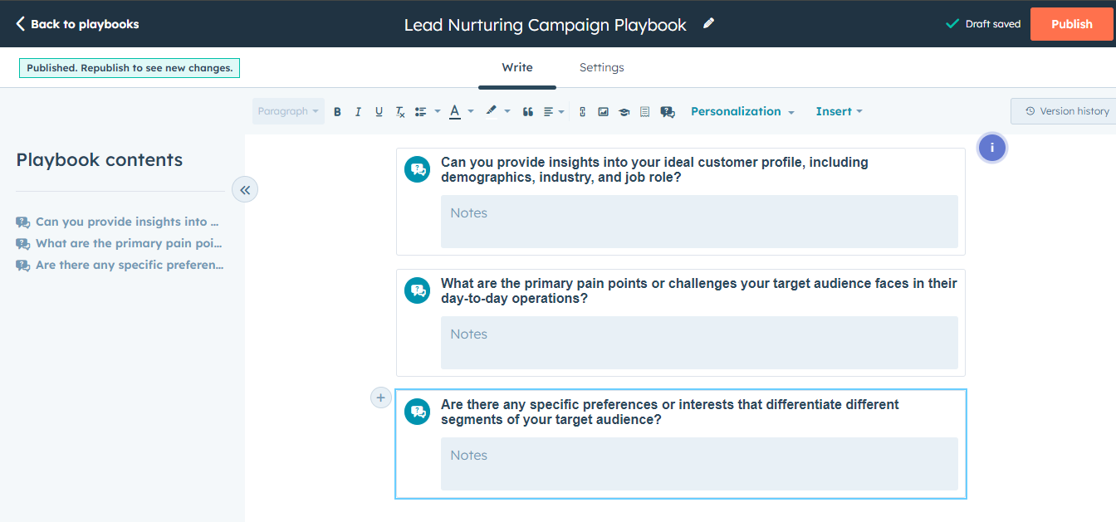
Task: Click the Publish button
Action: coord(1071,23)
